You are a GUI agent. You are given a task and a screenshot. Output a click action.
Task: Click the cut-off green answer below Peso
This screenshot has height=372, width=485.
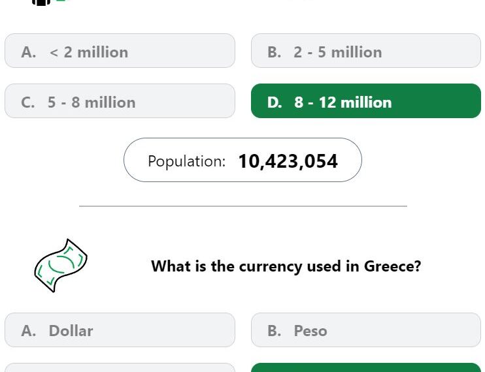pos(366,367)
